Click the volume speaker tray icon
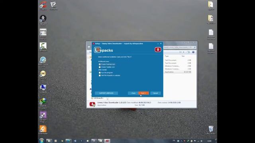This screenshot has width=255, height=143. point(202,141)
